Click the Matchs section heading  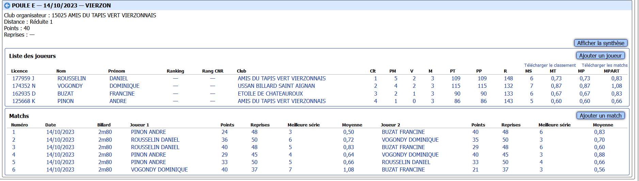tap(19, 116)
